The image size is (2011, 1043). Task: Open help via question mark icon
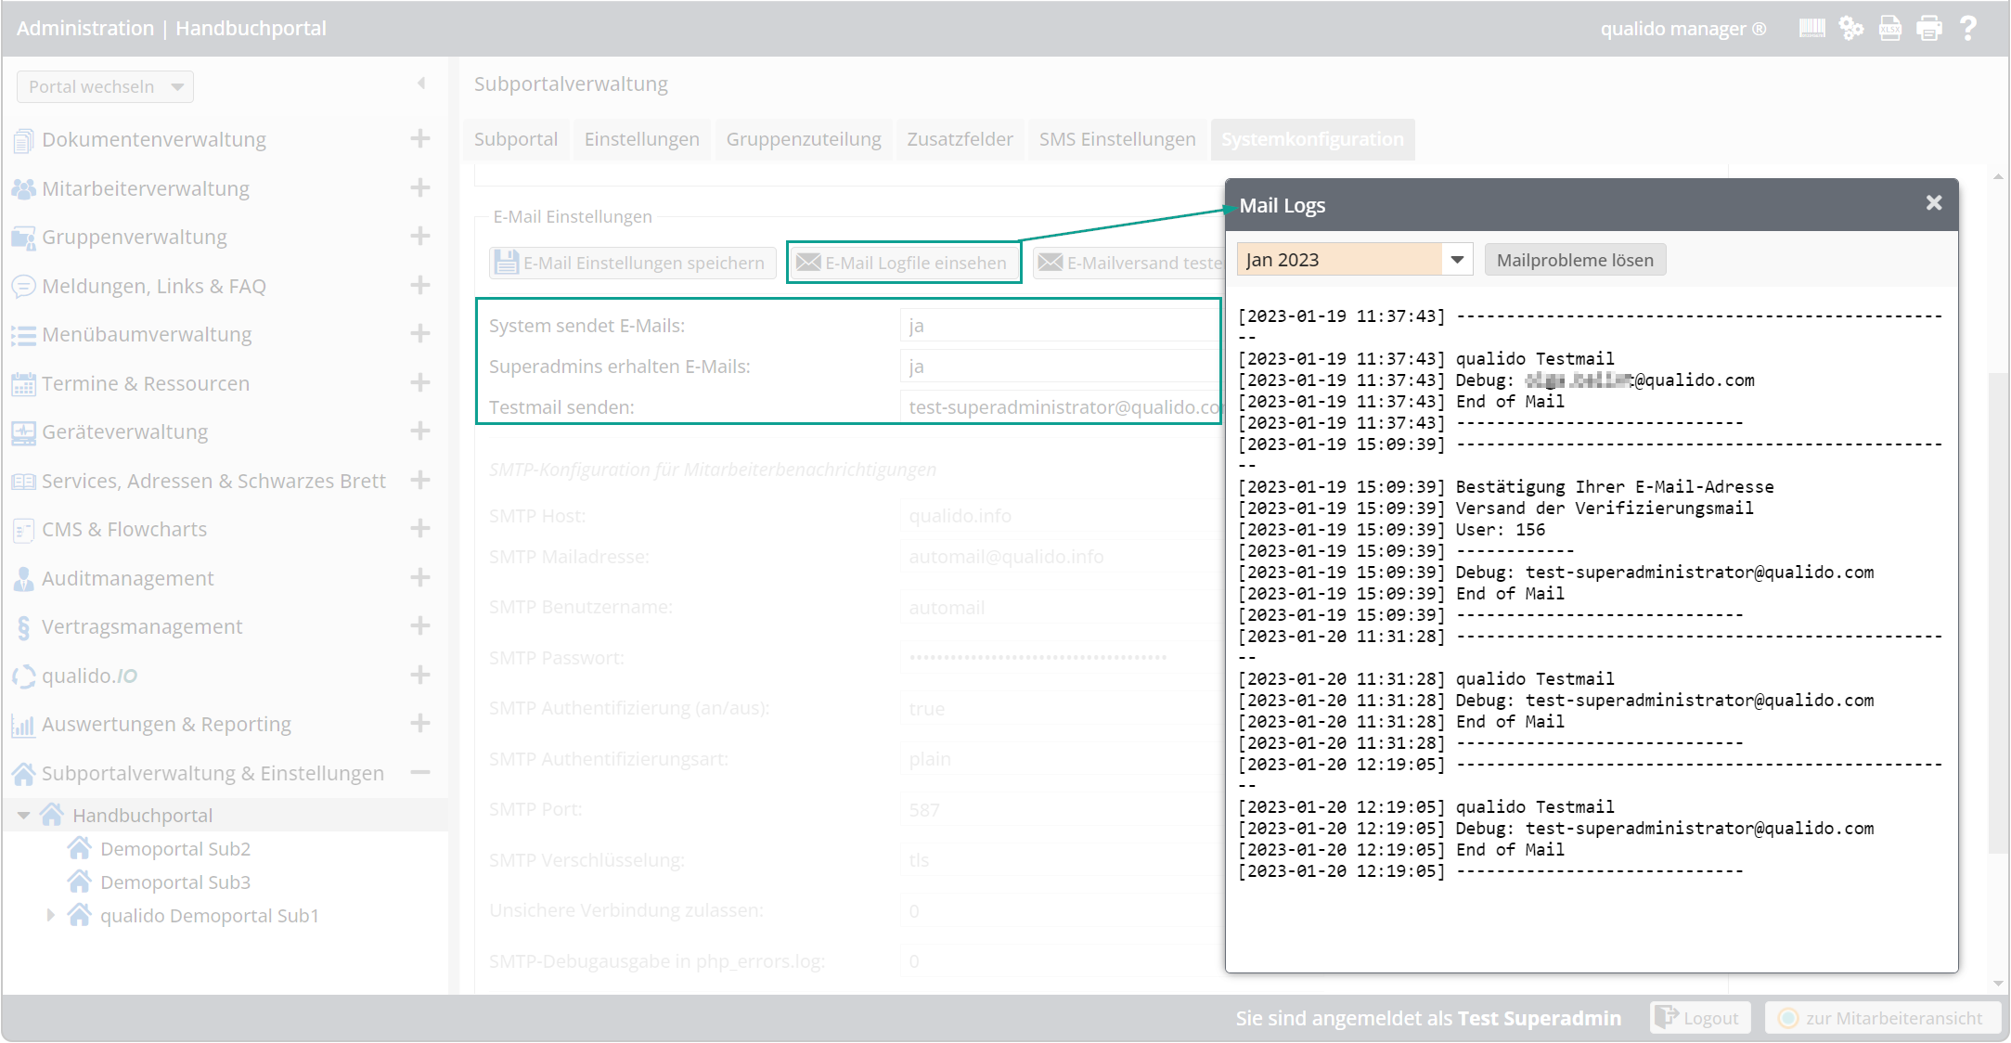(1967, 29)
